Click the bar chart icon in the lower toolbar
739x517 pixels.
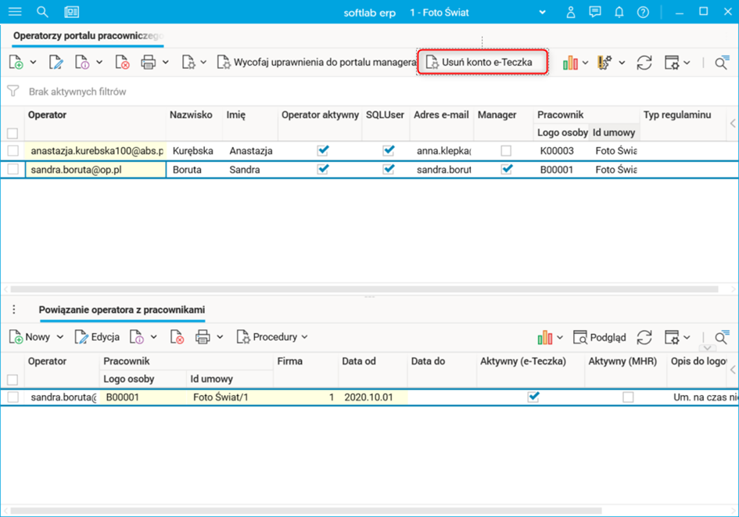(545, 337)
